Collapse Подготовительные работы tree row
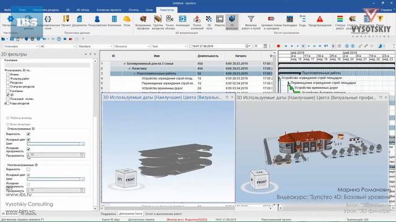 (134, 73)
